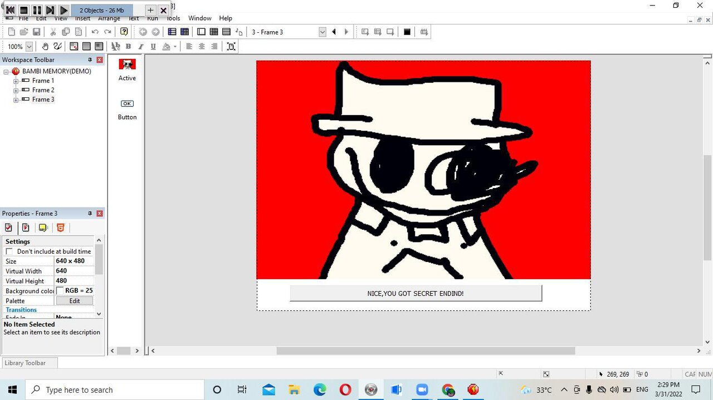The height and width of the screenshot is (400, 713).
Task: Click the play button in recording bar
Action: tap(64, 10)
